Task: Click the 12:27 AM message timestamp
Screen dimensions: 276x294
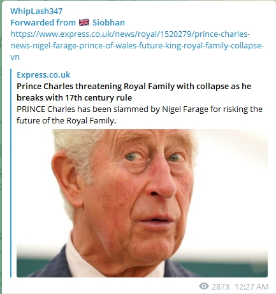Action: point(252,286)
